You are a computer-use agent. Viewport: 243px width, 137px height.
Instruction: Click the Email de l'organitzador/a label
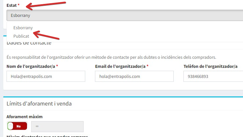120,66
